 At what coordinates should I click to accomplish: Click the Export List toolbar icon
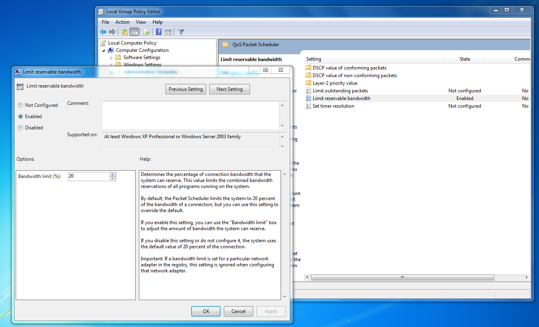coord(147,32)
